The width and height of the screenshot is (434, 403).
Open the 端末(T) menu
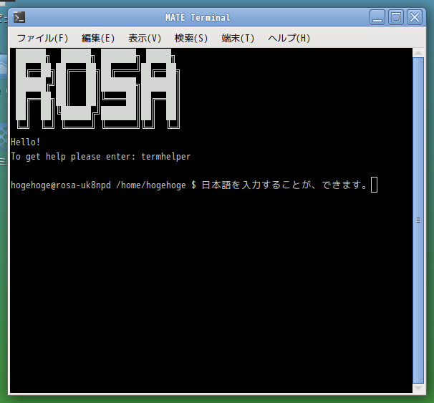coord(238,38)
